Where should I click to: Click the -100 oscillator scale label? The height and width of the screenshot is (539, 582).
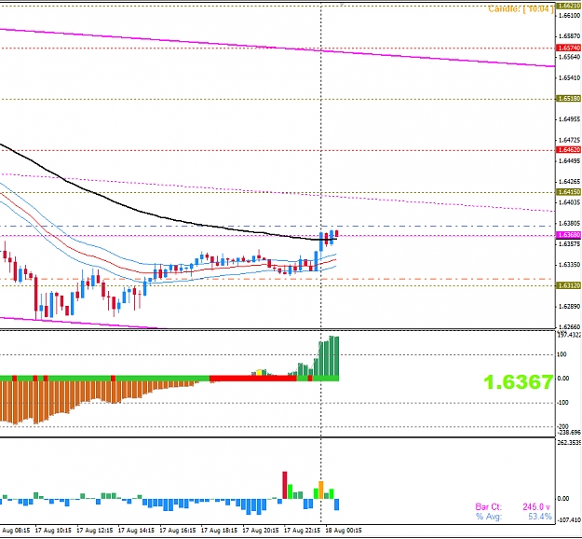click(x=563, y=403)
